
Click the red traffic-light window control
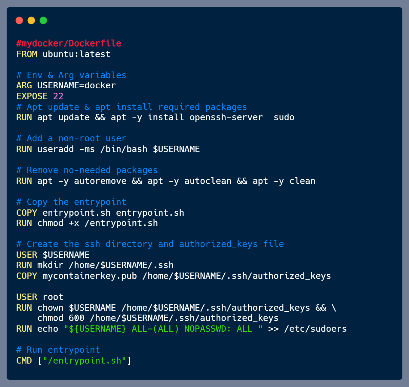click(19, 20)
